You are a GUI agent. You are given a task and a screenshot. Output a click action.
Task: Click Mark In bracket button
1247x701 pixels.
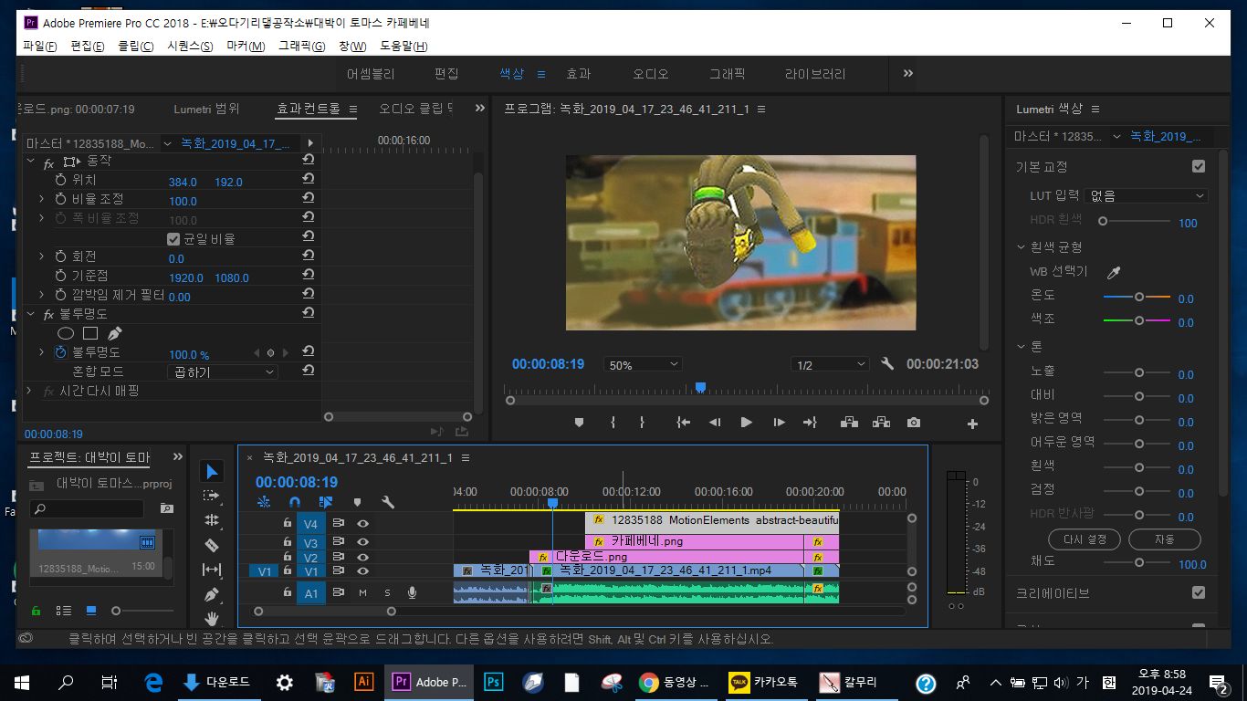tap(613, 423)
